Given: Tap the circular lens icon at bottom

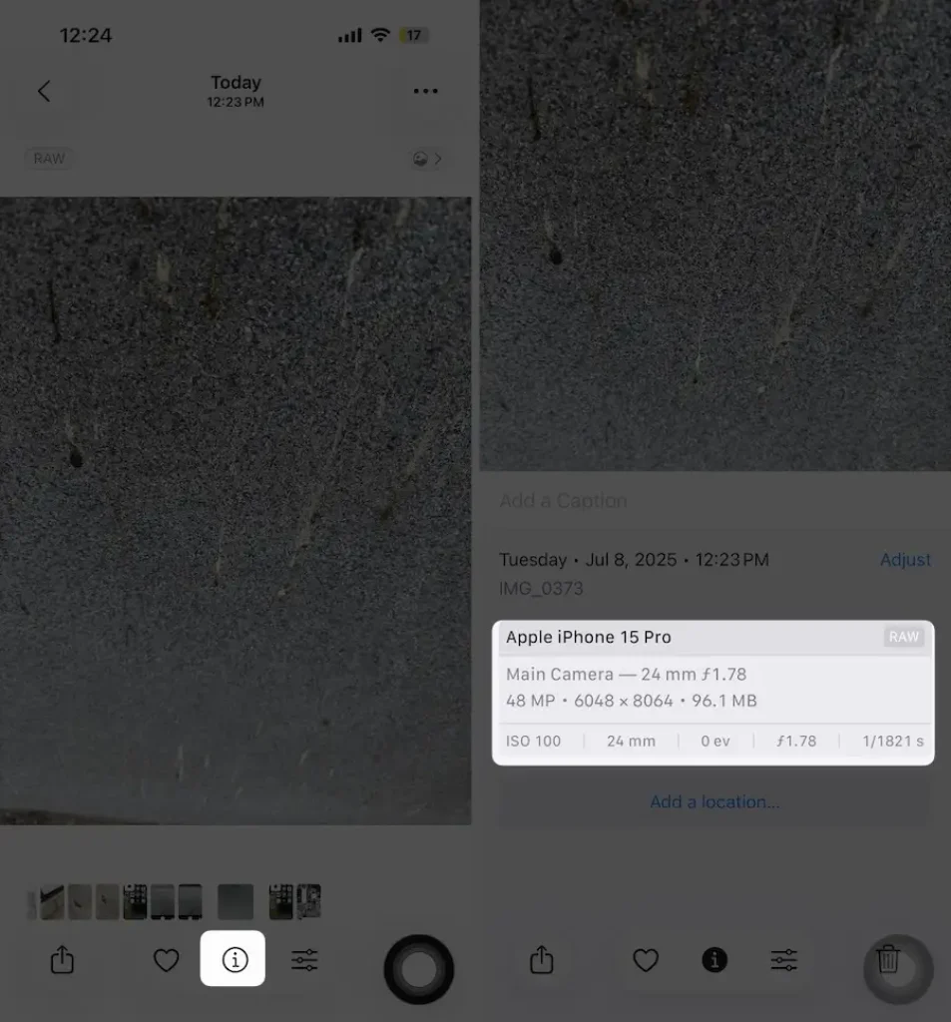Looking at the screenshot, I should pos(419,967).
